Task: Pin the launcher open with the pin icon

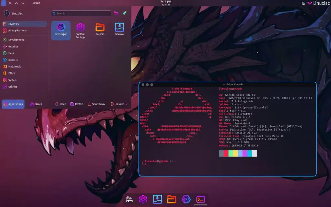Action: point(124,13)
